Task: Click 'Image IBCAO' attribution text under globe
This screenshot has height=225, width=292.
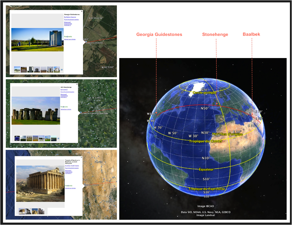Action: (x=206, y=206)
